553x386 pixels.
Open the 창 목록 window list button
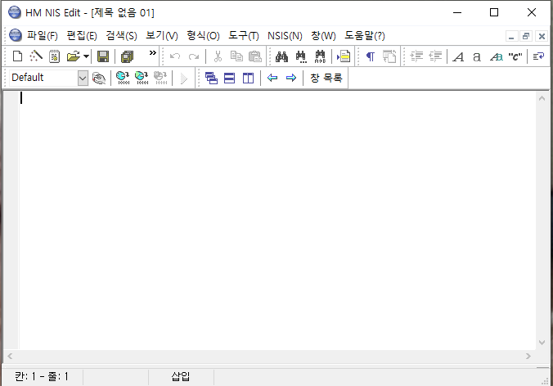coord(326,78)
